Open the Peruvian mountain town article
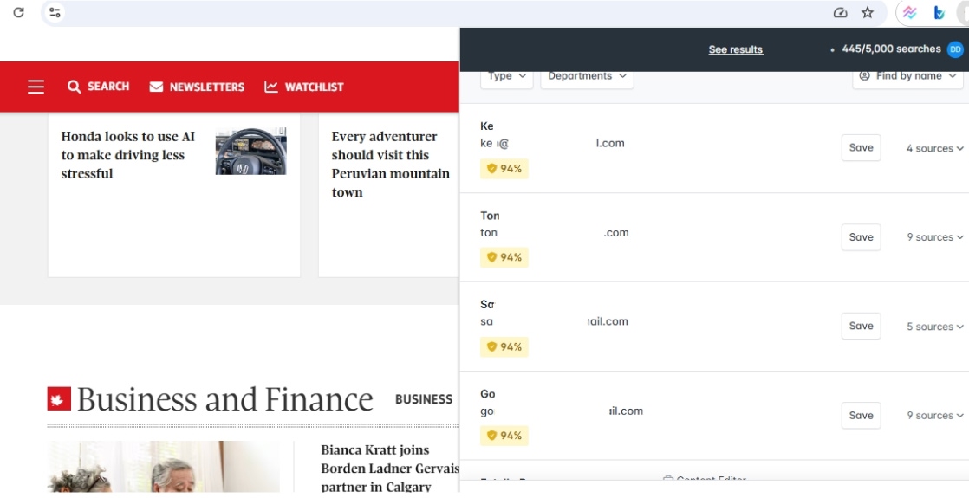The width and height of the screenshot is (969, 498). click(391, 165)
